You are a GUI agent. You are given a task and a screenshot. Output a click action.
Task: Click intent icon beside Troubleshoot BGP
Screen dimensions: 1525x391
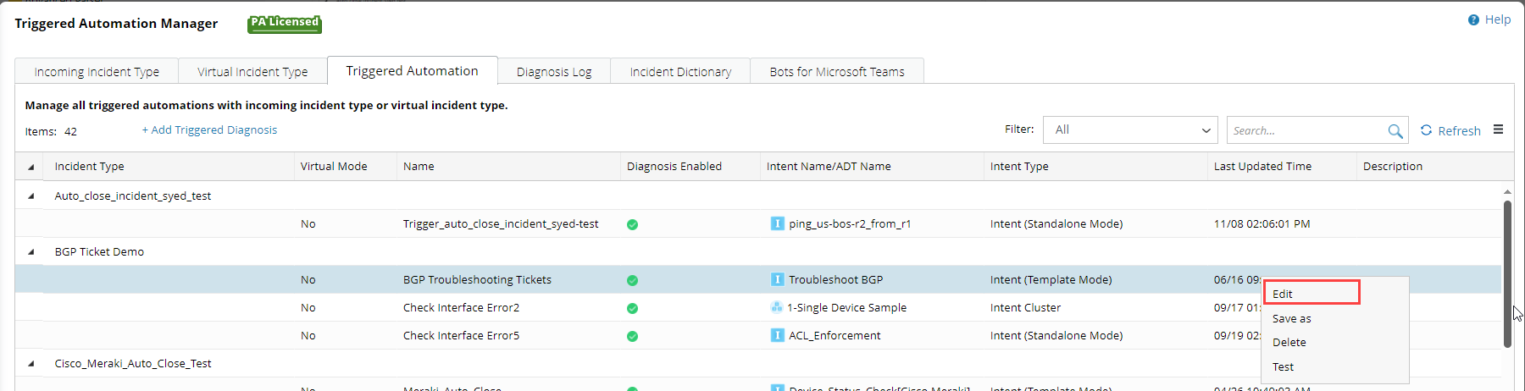[x=777, y=279]
